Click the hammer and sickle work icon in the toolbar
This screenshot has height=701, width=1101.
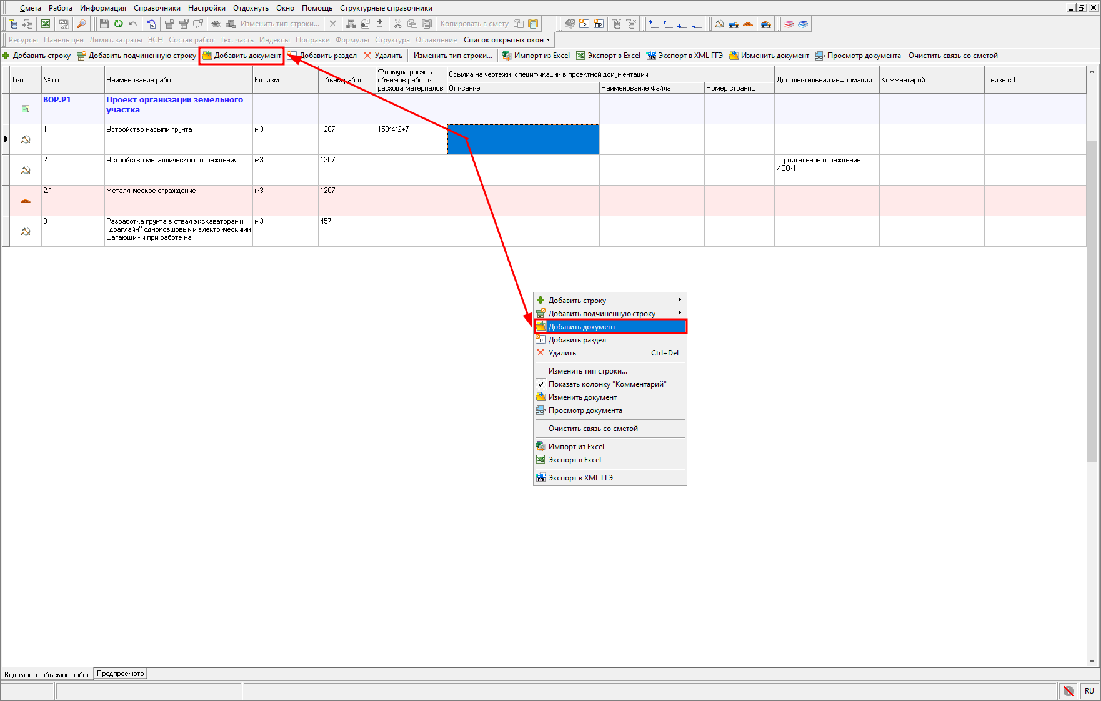(719, 24)
